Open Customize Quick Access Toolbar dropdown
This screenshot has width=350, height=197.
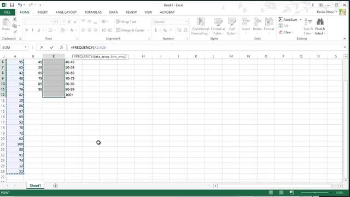pyautogui.click(x=40, y=5)
